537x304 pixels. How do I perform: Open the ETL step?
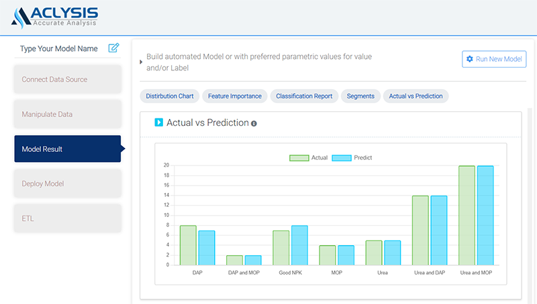click(67, 218)
